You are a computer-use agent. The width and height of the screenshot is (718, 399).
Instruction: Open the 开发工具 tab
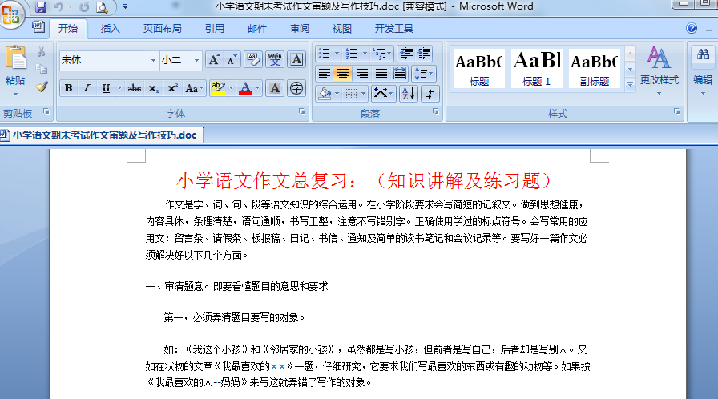(393, 28)
